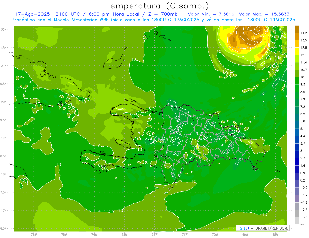Click the "10.7" legend value
309x238 pixels.
(304, 70)
